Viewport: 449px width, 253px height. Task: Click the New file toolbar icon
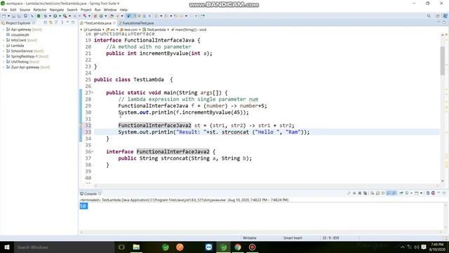click(x=4, y=16)
